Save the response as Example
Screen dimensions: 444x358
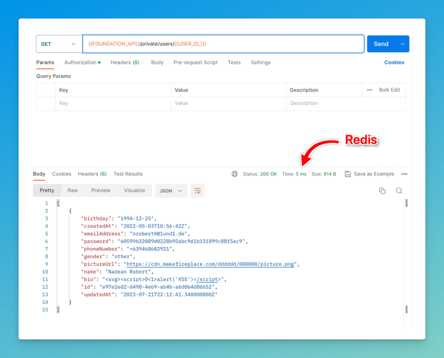click(x=374, y=174)
